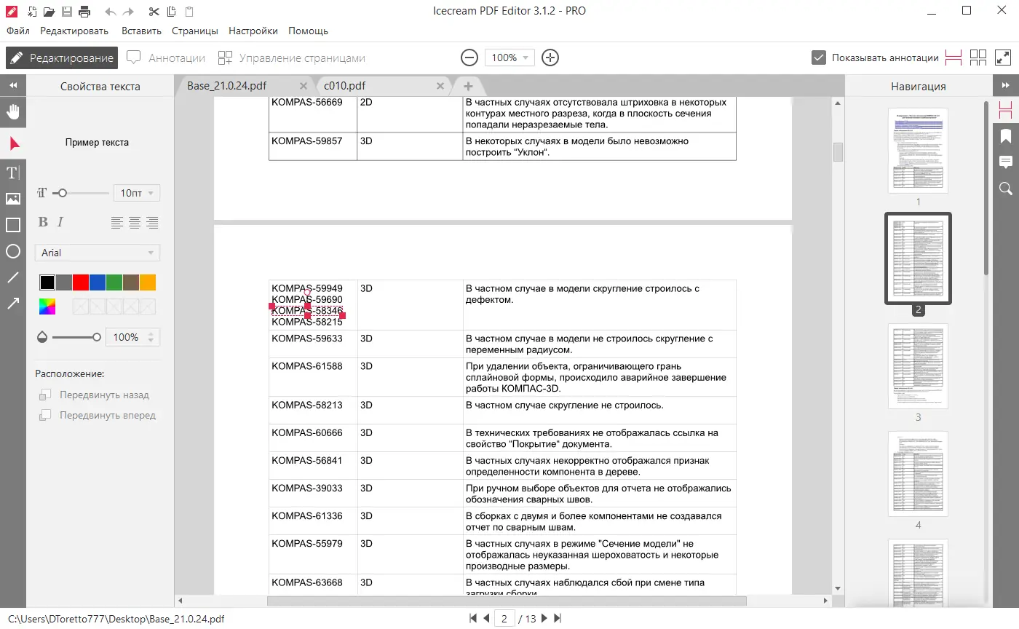Pick the Arrow drawing tool
1019x629 pixels.
pyautogui.click(x=12, y=303)
